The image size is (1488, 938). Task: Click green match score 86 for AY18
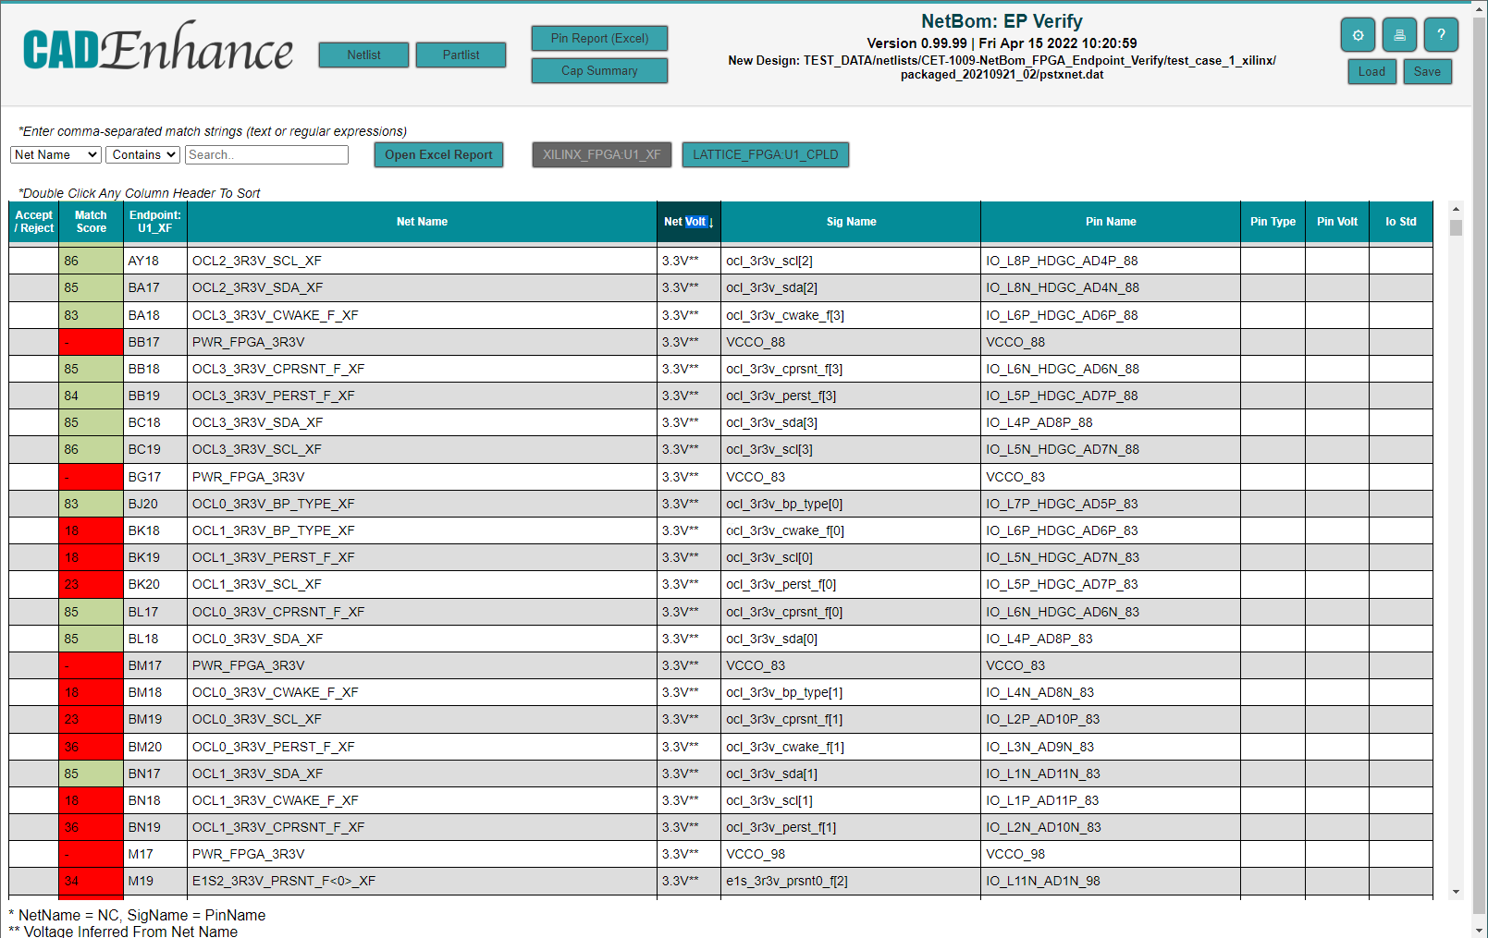91,261
